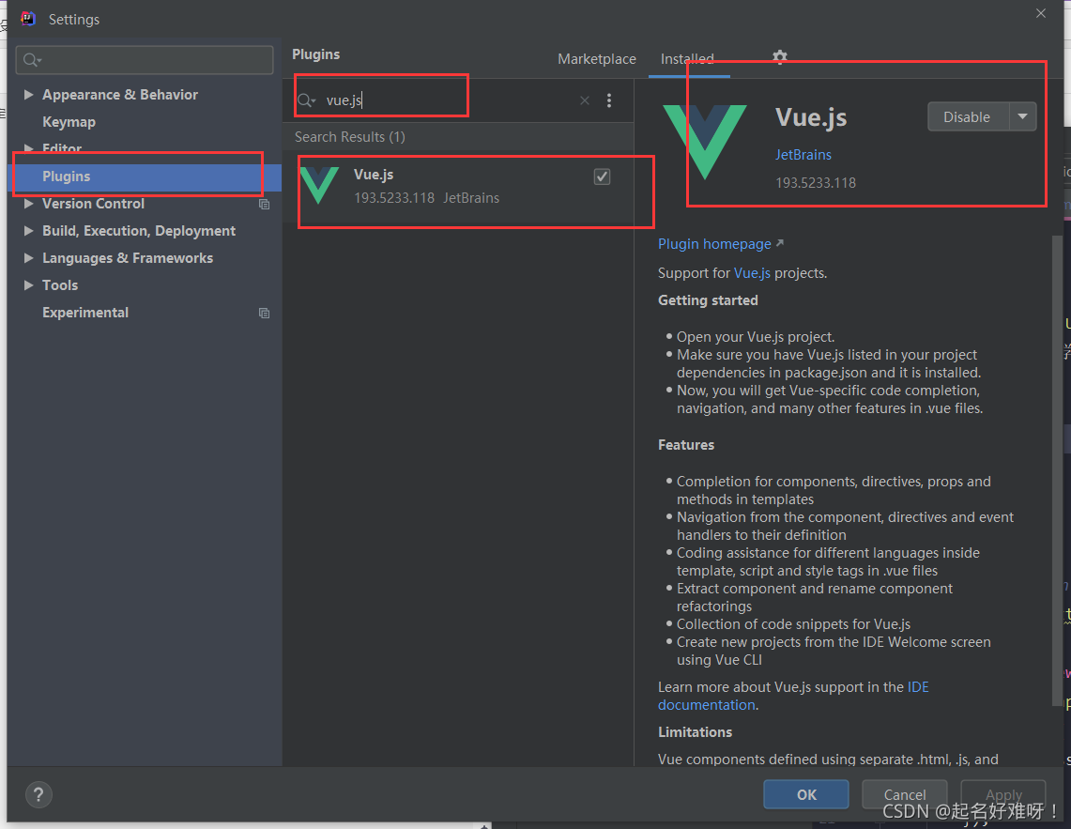Click the Version Control project-level icon
The height and width of the screenshot is (829, 1071).
pos(265,205)
